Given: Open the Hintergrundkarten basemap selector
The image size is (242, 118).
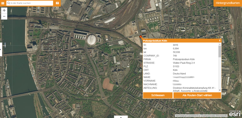Looking at the screenshot, I should pyautogui.click(x=228, y=3).
